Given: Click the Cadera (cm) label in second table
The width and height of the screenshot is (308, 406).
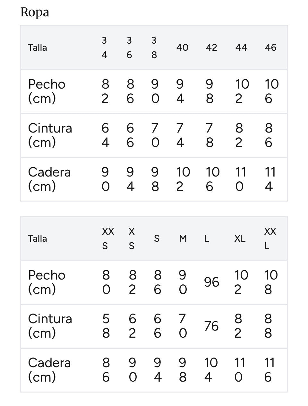Looking at the screenshot, I should tap(49, 370).
